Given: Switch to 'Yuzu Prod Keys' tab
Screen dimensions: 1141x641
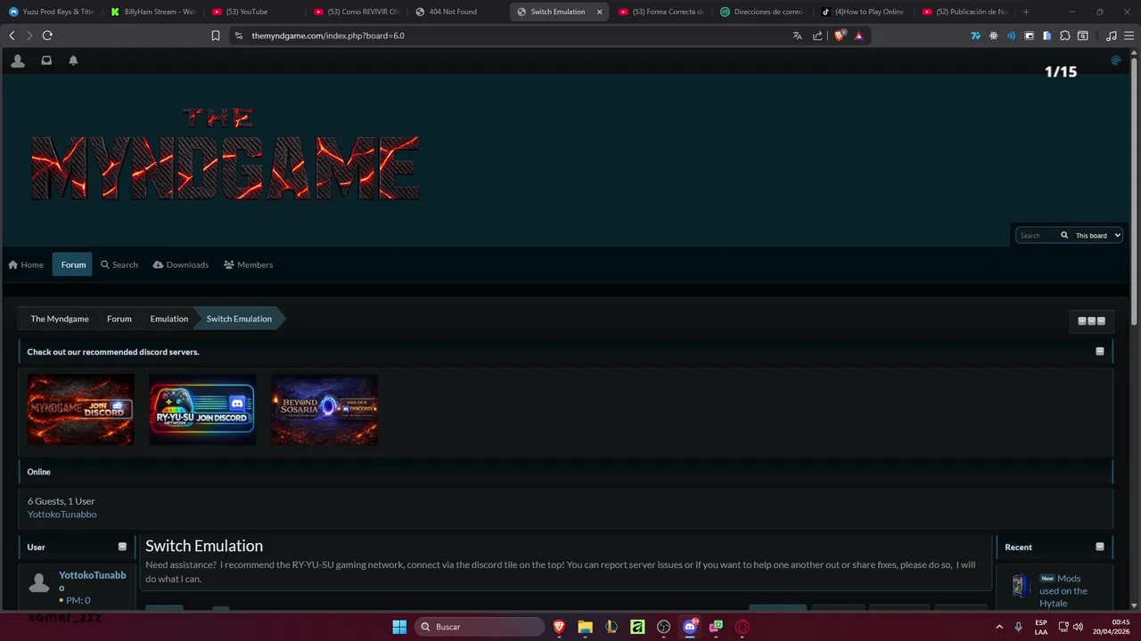Looking at the screenshot, I should tap(52, 12).
